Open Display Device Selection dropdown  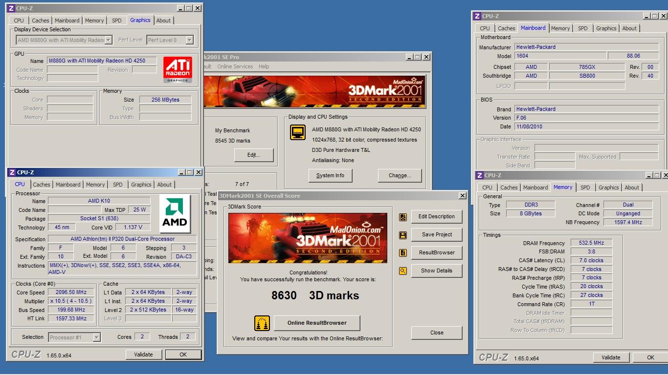click(x=109, y=40)
